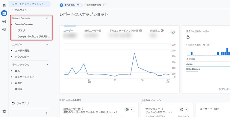
Task: Collapse the Search Console tree triangle
Action: click(x=12, y=24)
